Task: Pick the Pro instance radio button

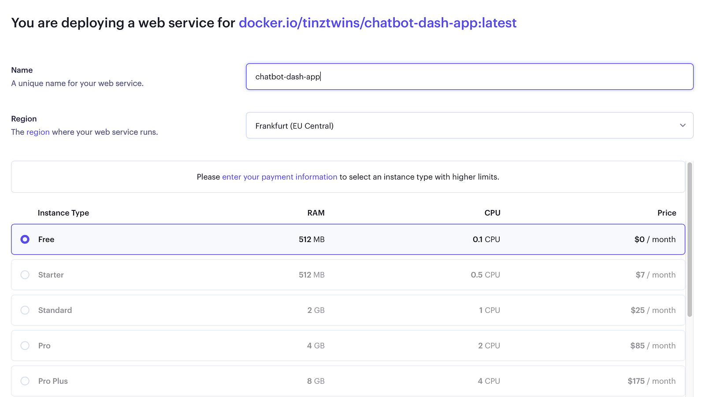Action: point(25,346)
